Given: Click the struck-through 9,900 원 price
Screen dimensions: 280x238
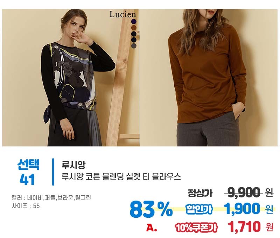Looking at the screenshot, I should tap(249, 193).
